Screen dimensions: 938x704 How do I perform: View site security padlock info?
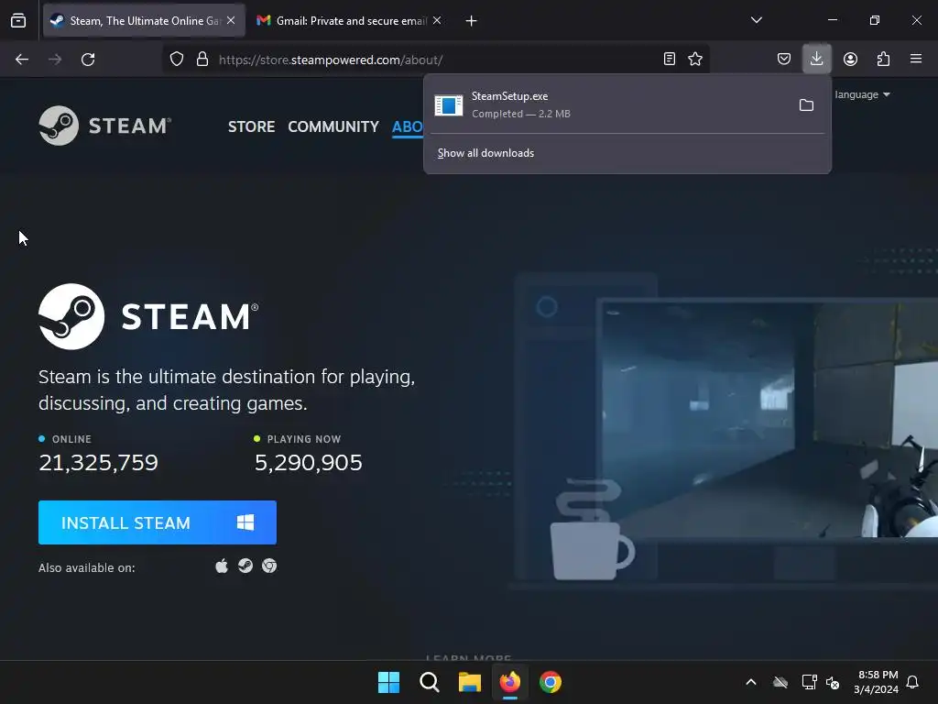coord(202,60)
